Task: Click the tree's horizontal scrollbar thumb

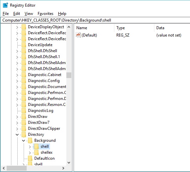Action: pos(17,168)
